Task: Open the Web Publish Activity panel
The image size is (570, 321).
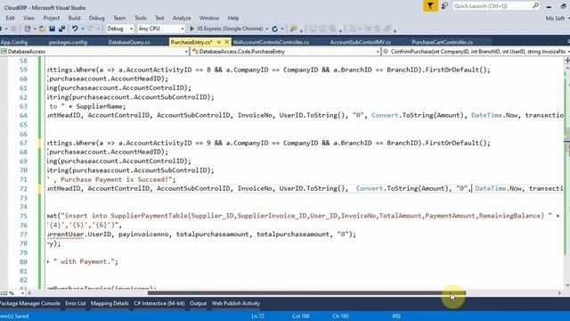Action: (x=235, y=303)
